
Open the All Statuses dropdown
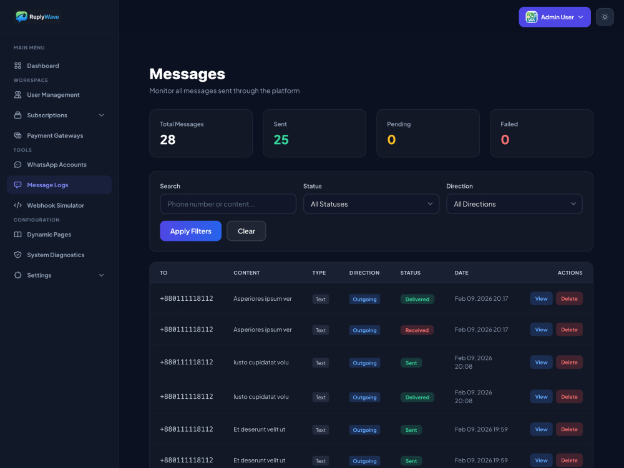(x=371, y=204)
